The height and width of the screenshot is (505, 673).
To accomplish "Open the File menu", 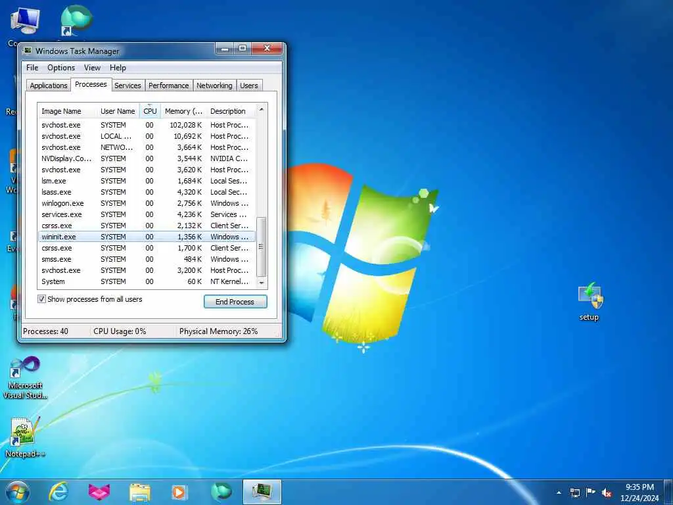I will click(32, 68).
